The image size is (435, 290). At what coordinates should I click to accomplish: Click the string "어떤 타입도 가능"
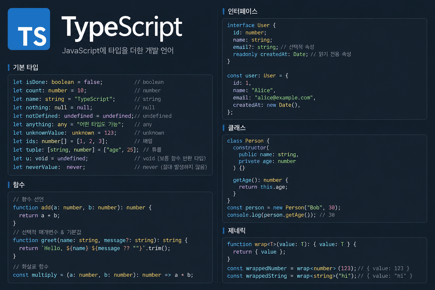pyautogui.click(x=99, y=124)
